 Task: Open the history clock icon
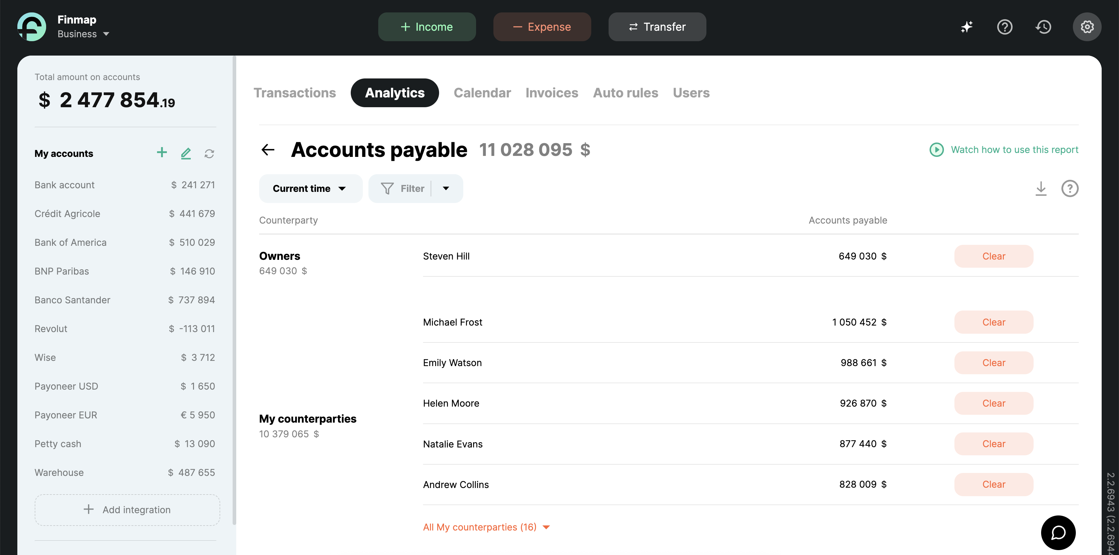(x=1043, y=27)
